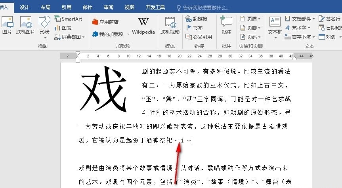This screenshot has height=188, width=342.
Task: Expand the 屏幕截图 dropdown arrow
Action: tap(84, 37)
